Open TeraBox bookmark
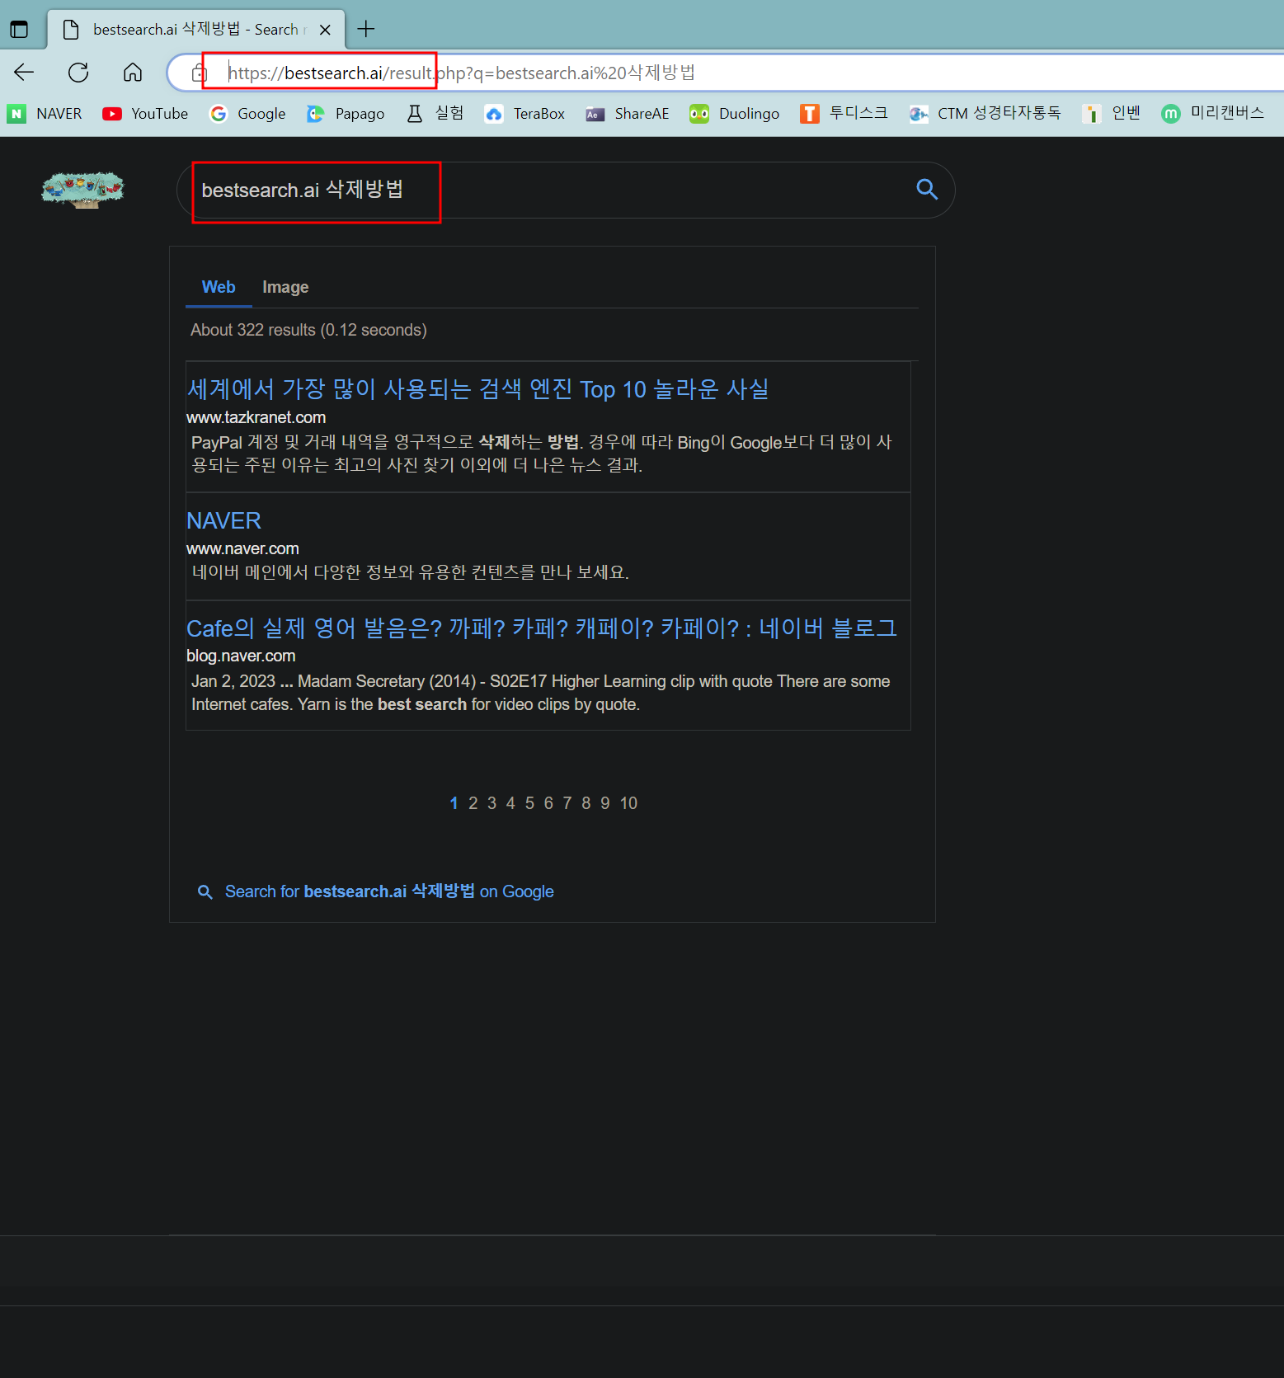 pos(524,114)
